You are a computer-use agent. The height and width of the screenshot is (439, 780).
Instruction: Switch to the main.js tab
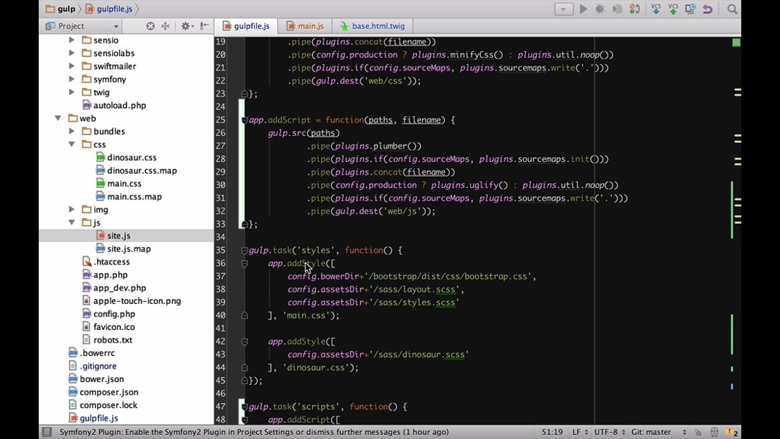pyautogui.click(x=306, y=26)
